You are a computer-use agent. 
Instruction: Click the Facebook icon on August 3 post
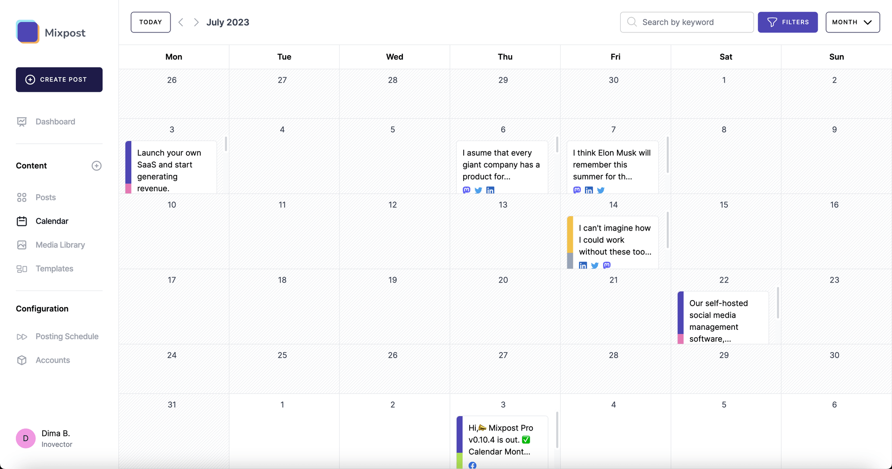(x=472, y=465)
